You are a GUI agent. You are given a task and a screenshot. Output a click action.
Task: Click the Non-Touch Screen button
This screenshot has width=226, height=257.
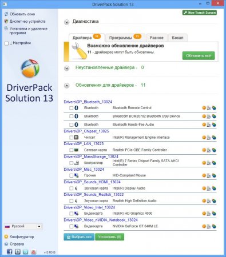tap(200, 13)
